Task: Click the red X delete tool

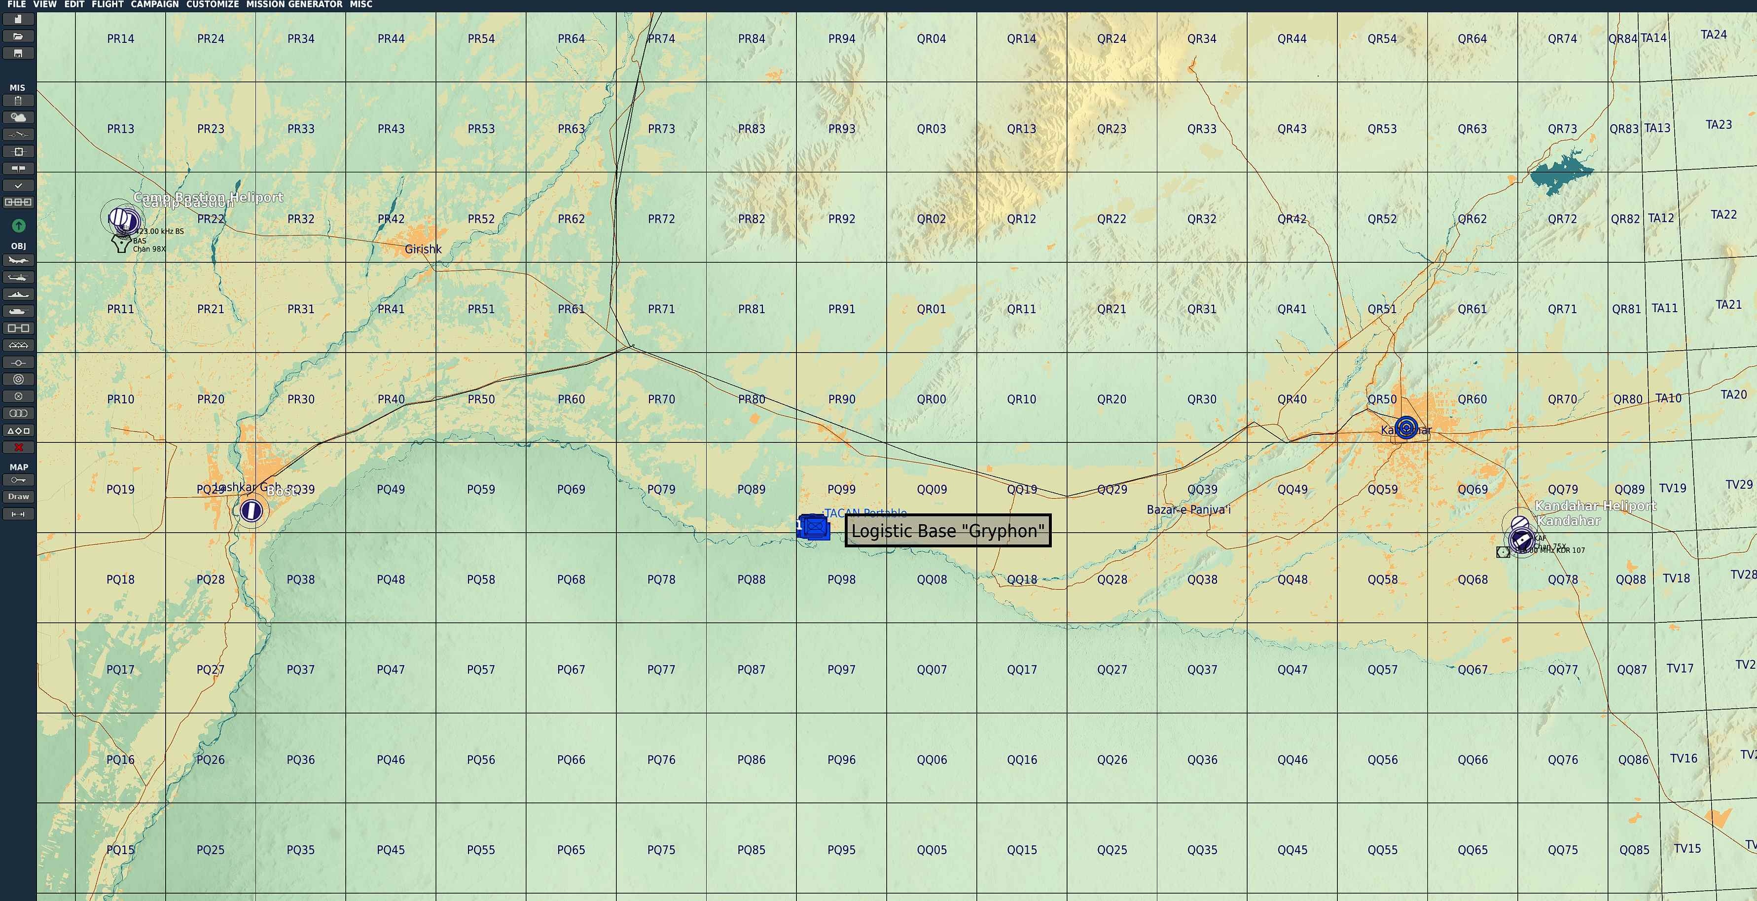Action: click(18, 447)
